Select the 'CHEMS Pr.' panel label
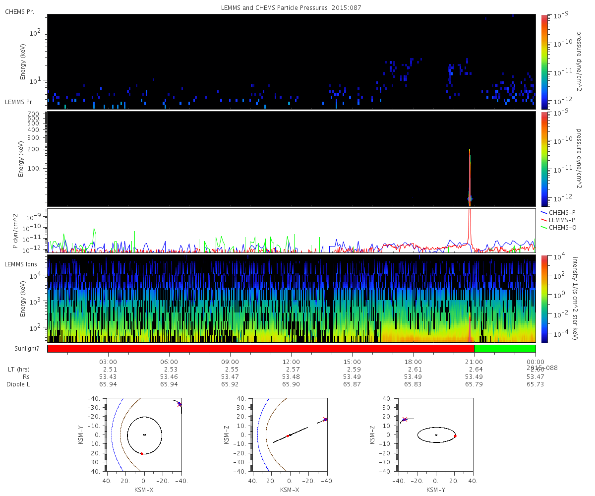Image resolution: width=595 pixels, height=496 pixels. (19, 11)
